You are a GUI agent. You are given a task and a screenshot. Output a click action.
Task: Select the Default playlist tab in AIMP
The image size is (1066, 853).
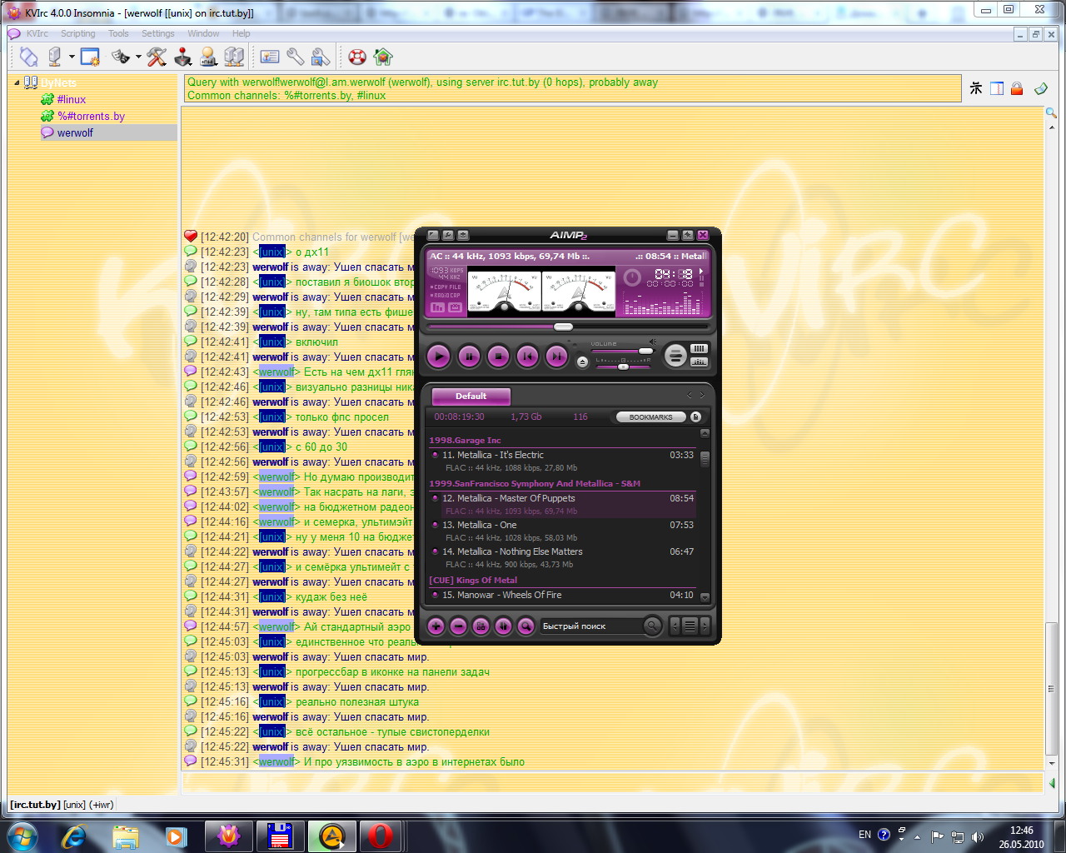coord(471,397)
